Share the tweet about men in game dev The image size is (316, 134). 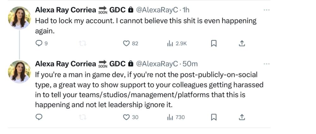pos(242,117)
